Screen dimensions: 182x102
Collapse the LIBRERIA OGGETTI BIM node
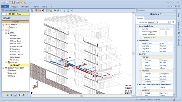[x=3, y=68]
